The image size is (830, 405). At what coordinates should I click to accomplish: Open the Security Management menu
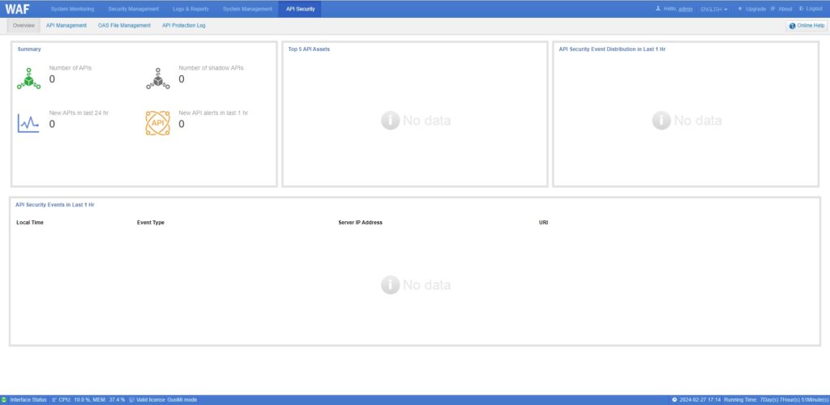[134, 9]
